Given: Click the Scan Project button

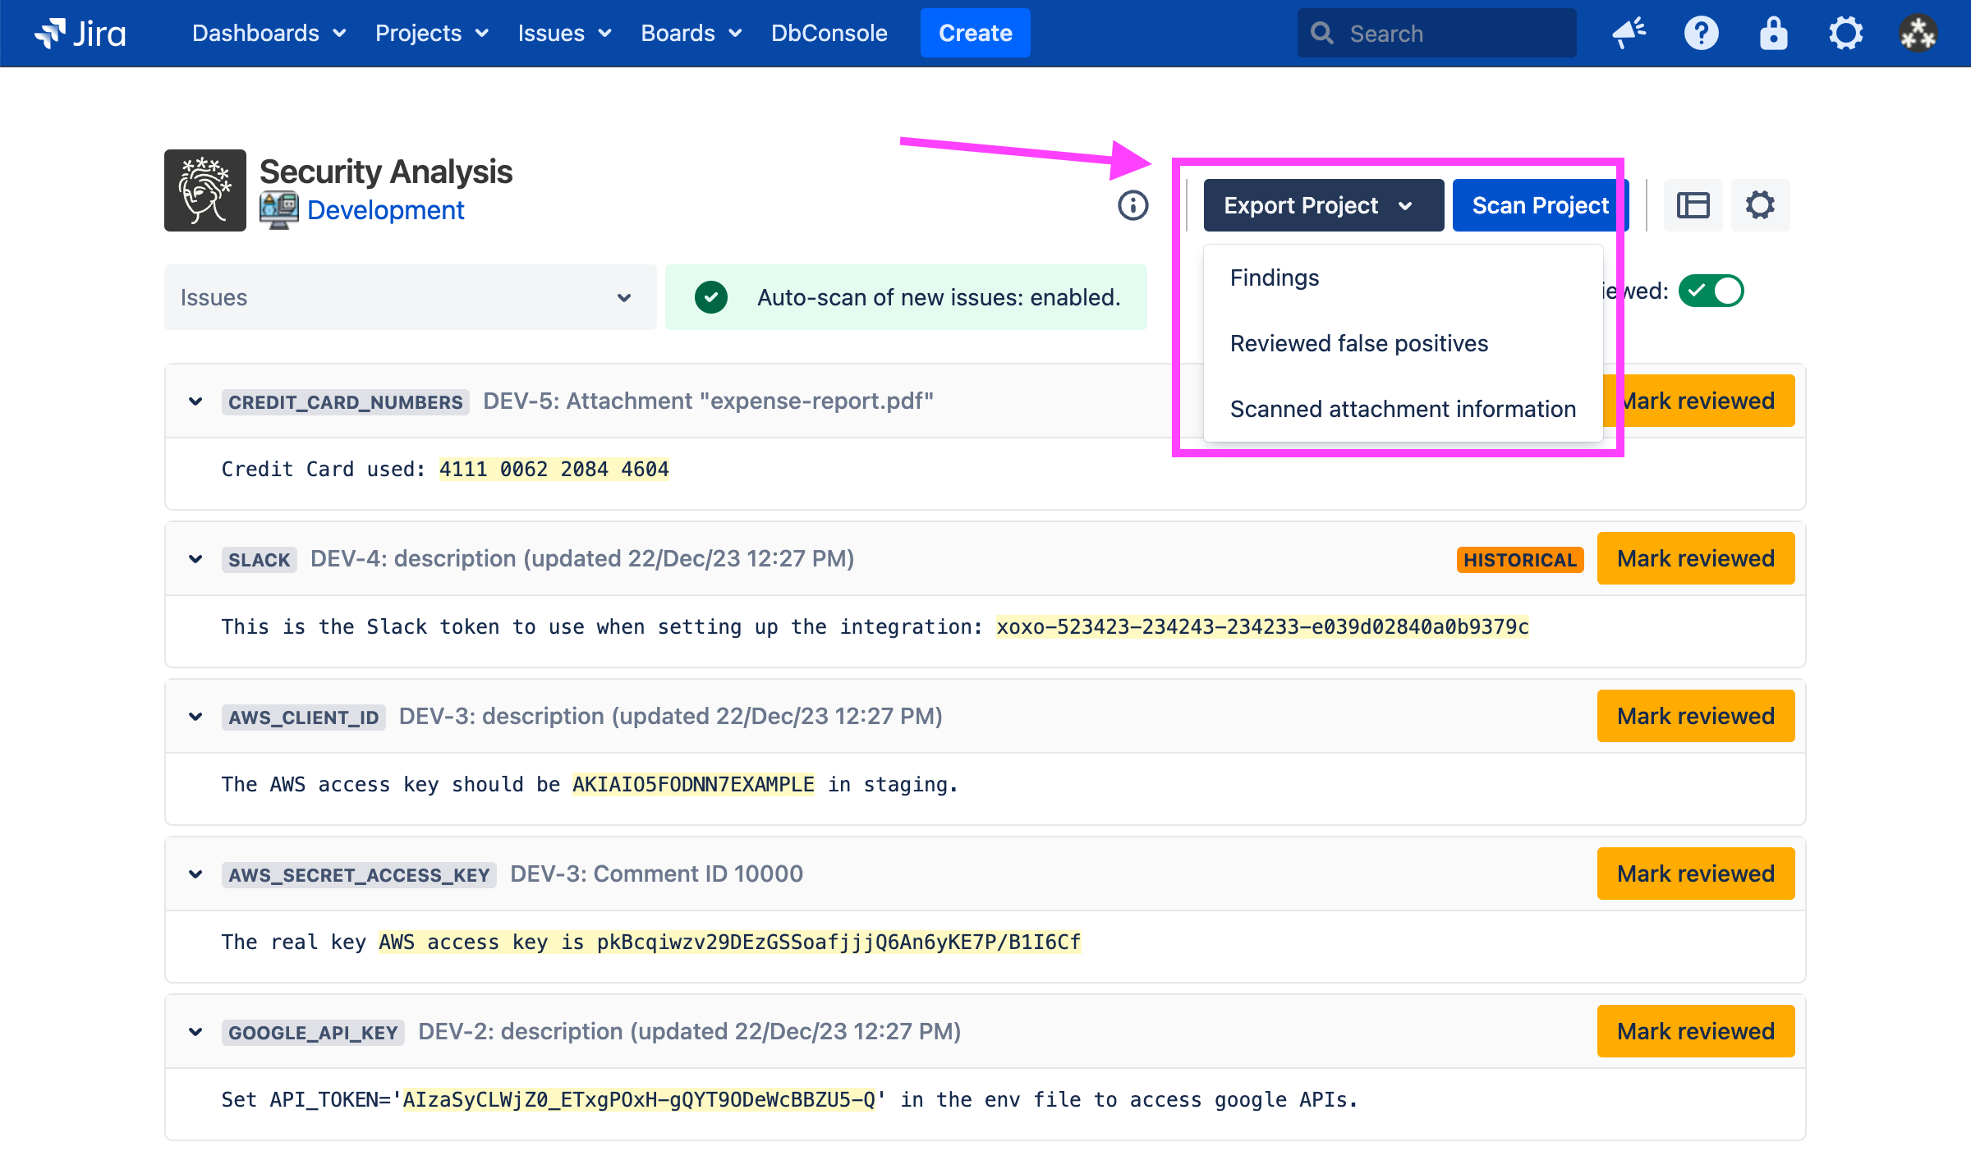Looking at the screenshot, I should click(1539, 205).
